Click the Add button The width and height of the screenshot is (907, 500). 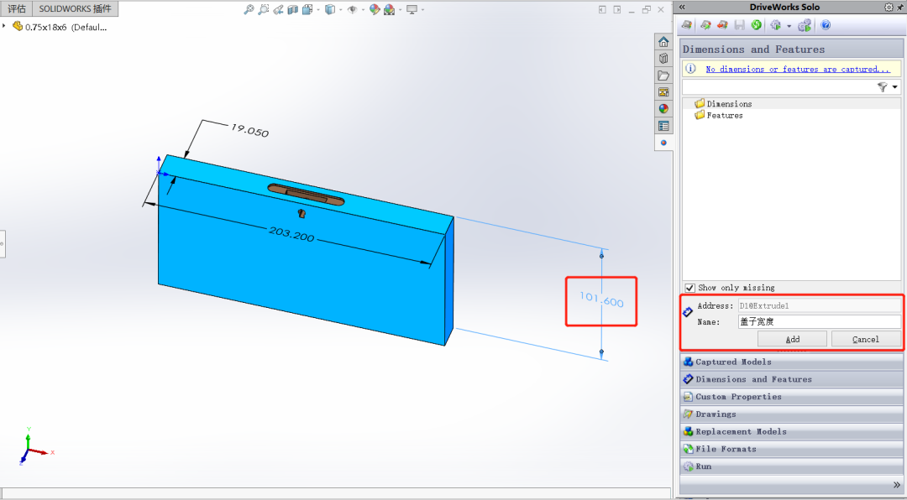point(793,339)
